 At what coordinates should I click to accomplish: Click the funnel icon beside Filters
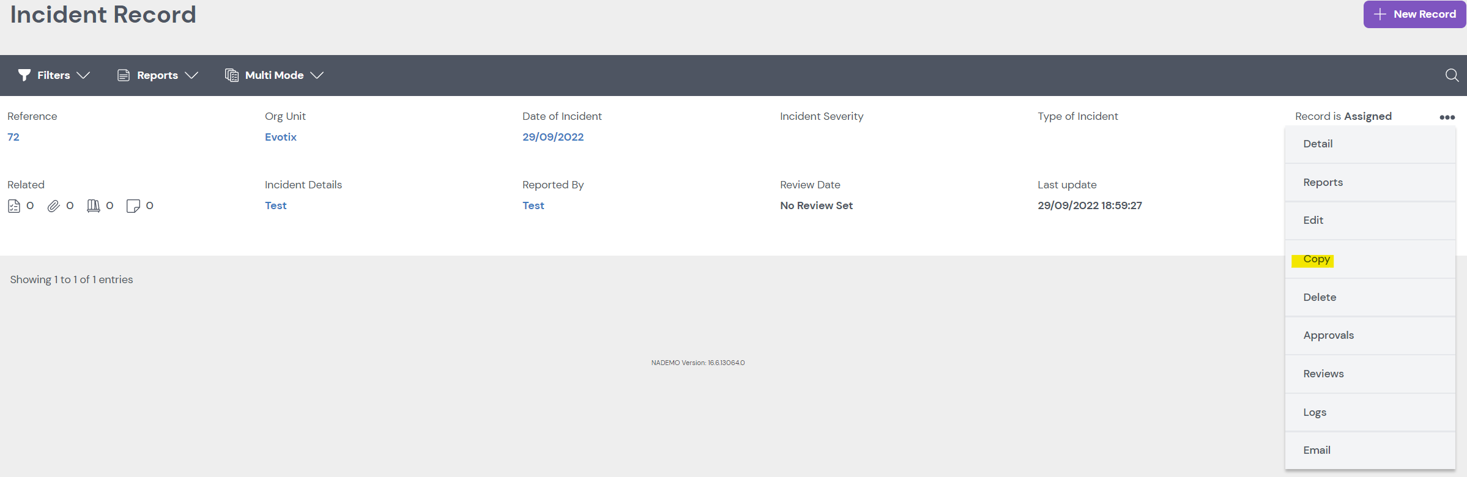coord(24,75)
